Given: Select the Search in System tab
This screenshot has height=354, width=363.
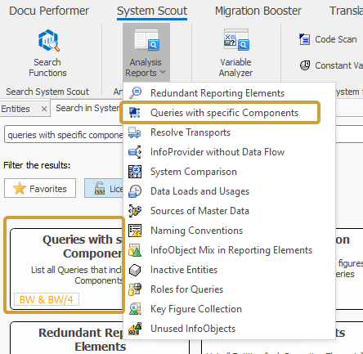Looking at the screenshot, I should (x=87, y=108).
